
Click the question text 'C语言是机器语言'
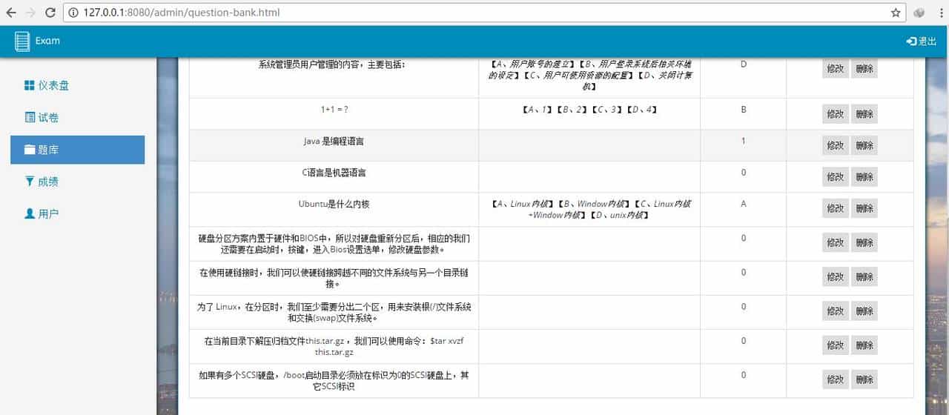[x=334, y=172]
